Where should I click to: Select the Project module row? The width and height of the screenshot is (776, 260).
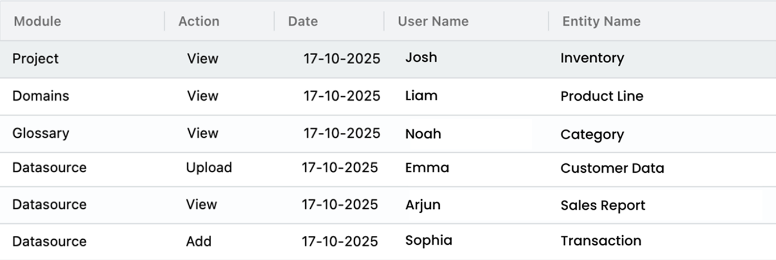tap(35, 59)
